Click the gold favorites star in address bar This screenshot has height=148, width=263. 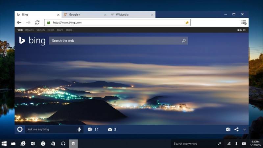coord(187,23)
